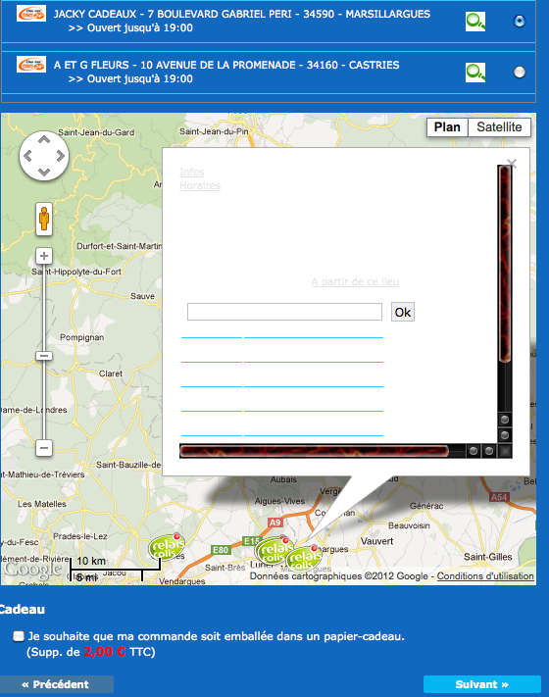This screenshot has height=697, width=549.
Task: Click the Google logo on the map
Action: click(x=32, y=570)
